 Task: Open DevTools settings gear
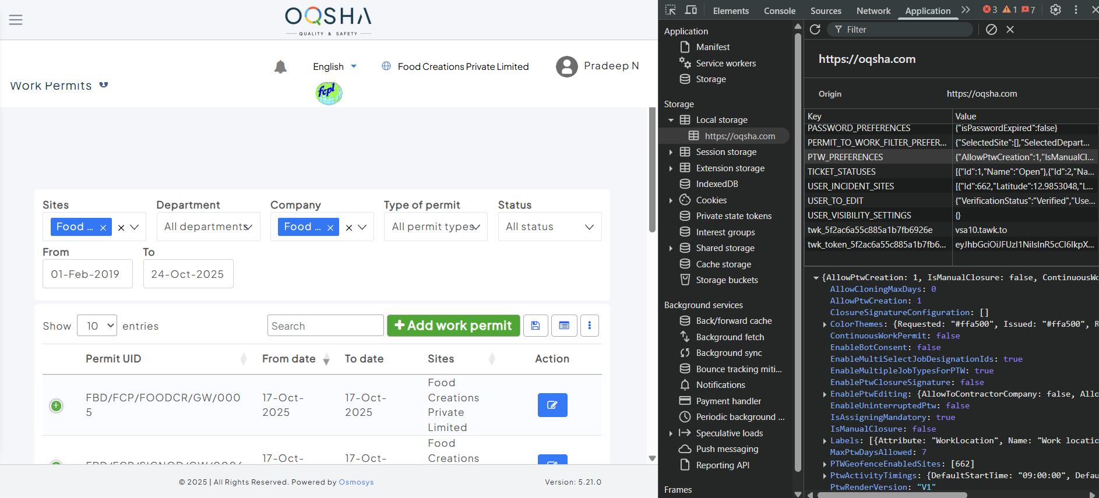click(1055, 10)
